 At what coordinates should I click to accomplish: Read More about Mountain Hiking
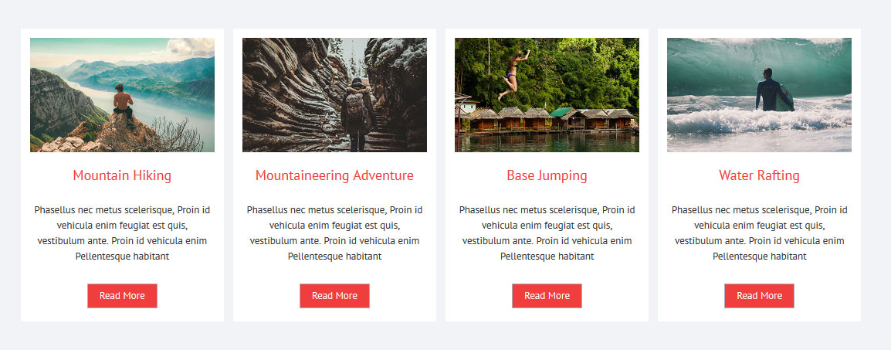(122, 296)
